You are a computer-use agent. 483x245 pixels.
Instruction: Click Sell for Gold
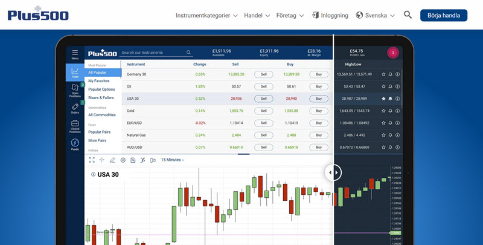(x=264, y=111)
